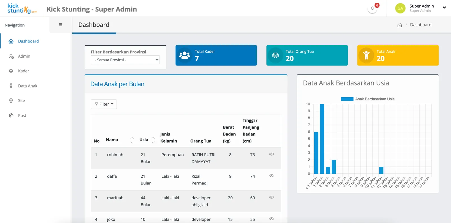Click the RATIH PUTRI DAMAYATI parent cell

click(x=204, y=158)
